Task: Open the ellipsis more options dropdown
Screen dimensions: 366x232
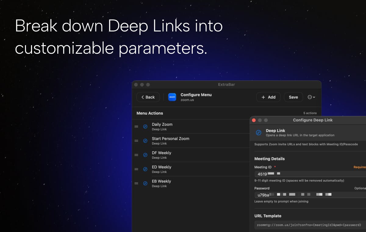Action: tap(311, 97)
